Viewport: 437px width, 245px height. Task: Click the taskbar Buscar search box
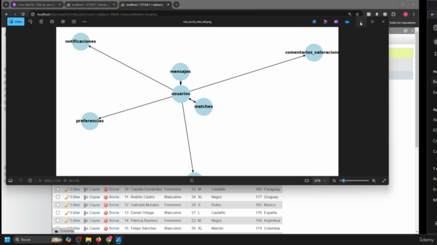(38, 240)
